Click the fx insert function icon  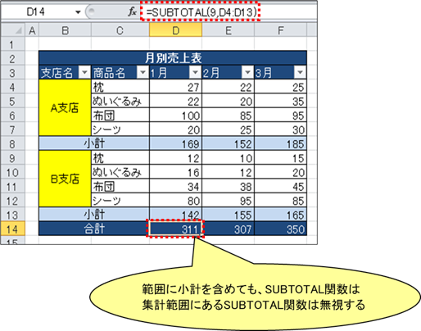pyautogui.click(x=132, y=11)
